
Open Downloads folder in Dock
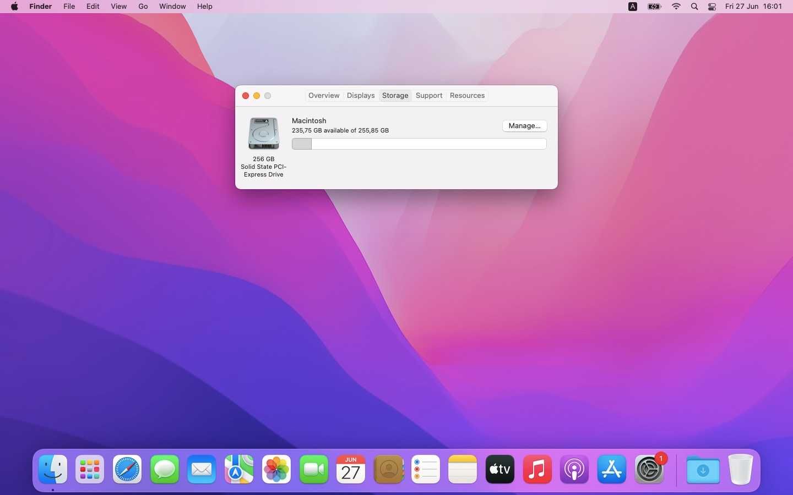(x=703, y=470)
